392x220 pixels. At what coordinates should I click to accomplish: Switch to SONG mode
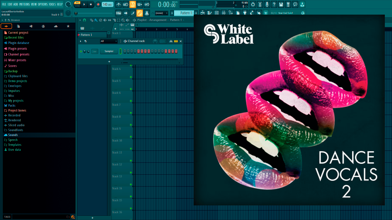pos(77,6)
